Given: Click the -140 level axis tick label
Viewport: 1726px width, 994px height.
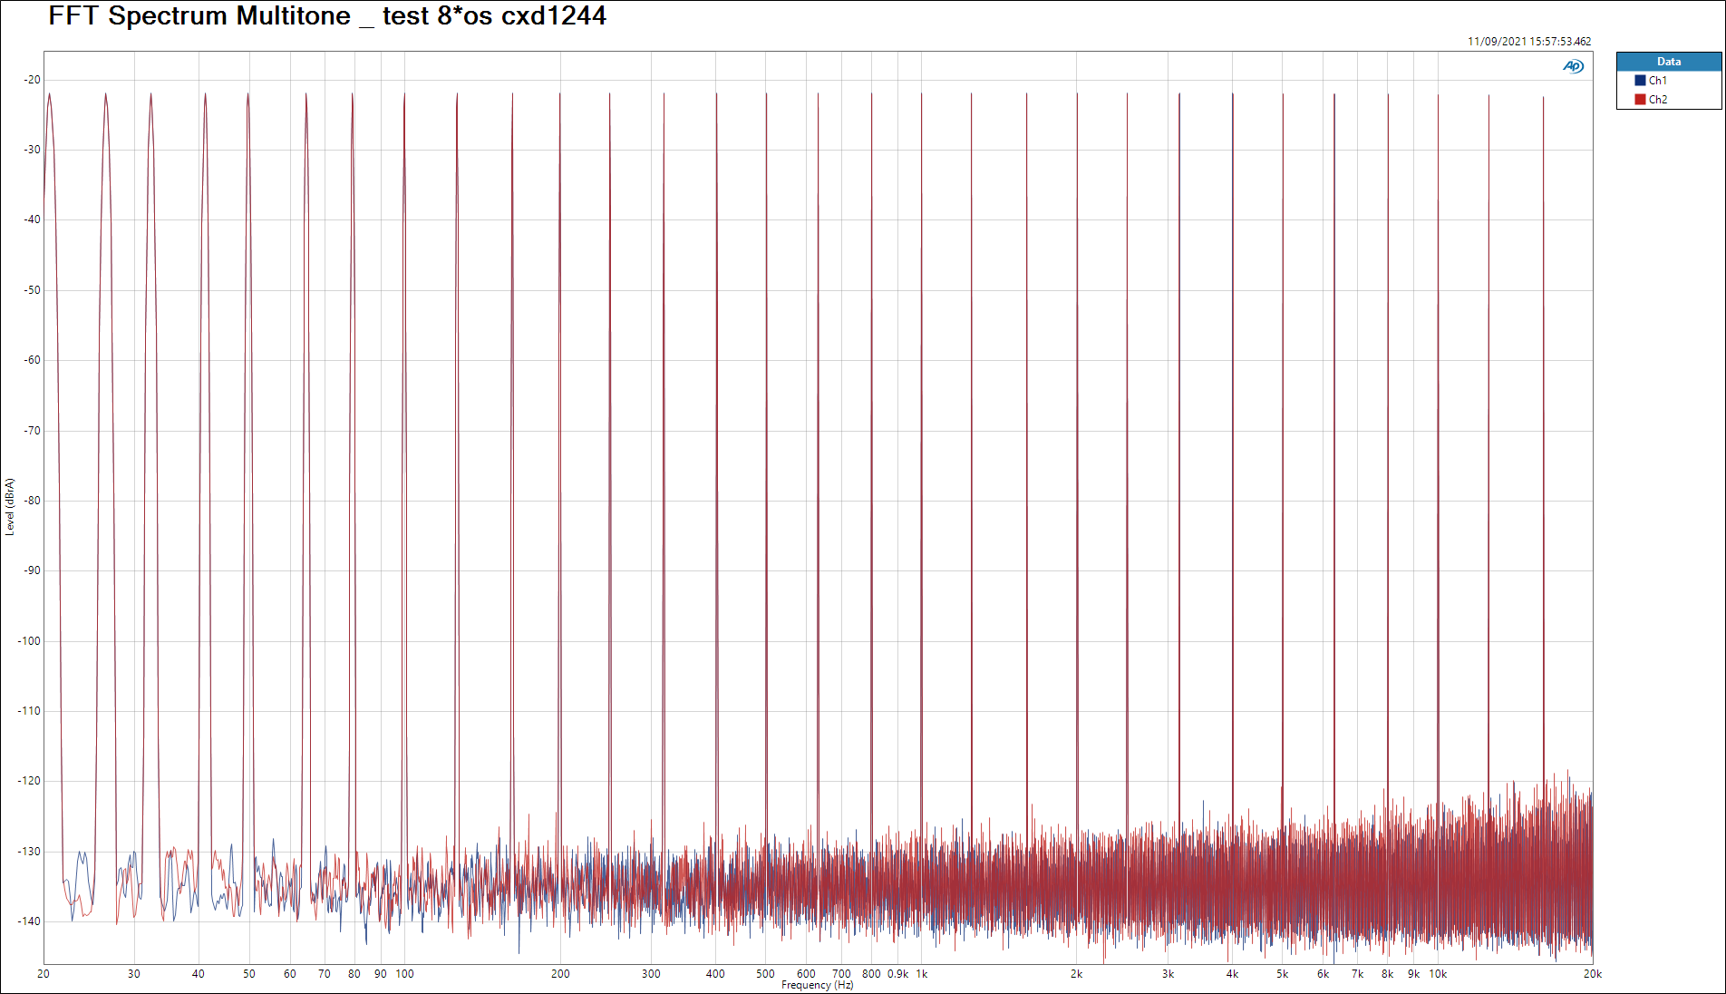Looking at the screenshot, I should pos(30,921).
